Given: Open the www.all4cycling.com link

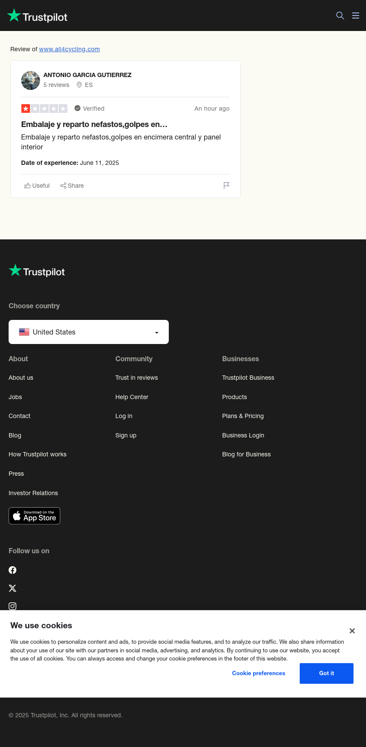Looking at the screenshot, I should [x=69, y=49].
